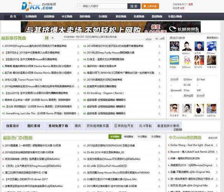Download the 冰与火之歌 Trance Power Vol.16 track
This screenshot has width=224, height=192.
[x=78, y=80]
